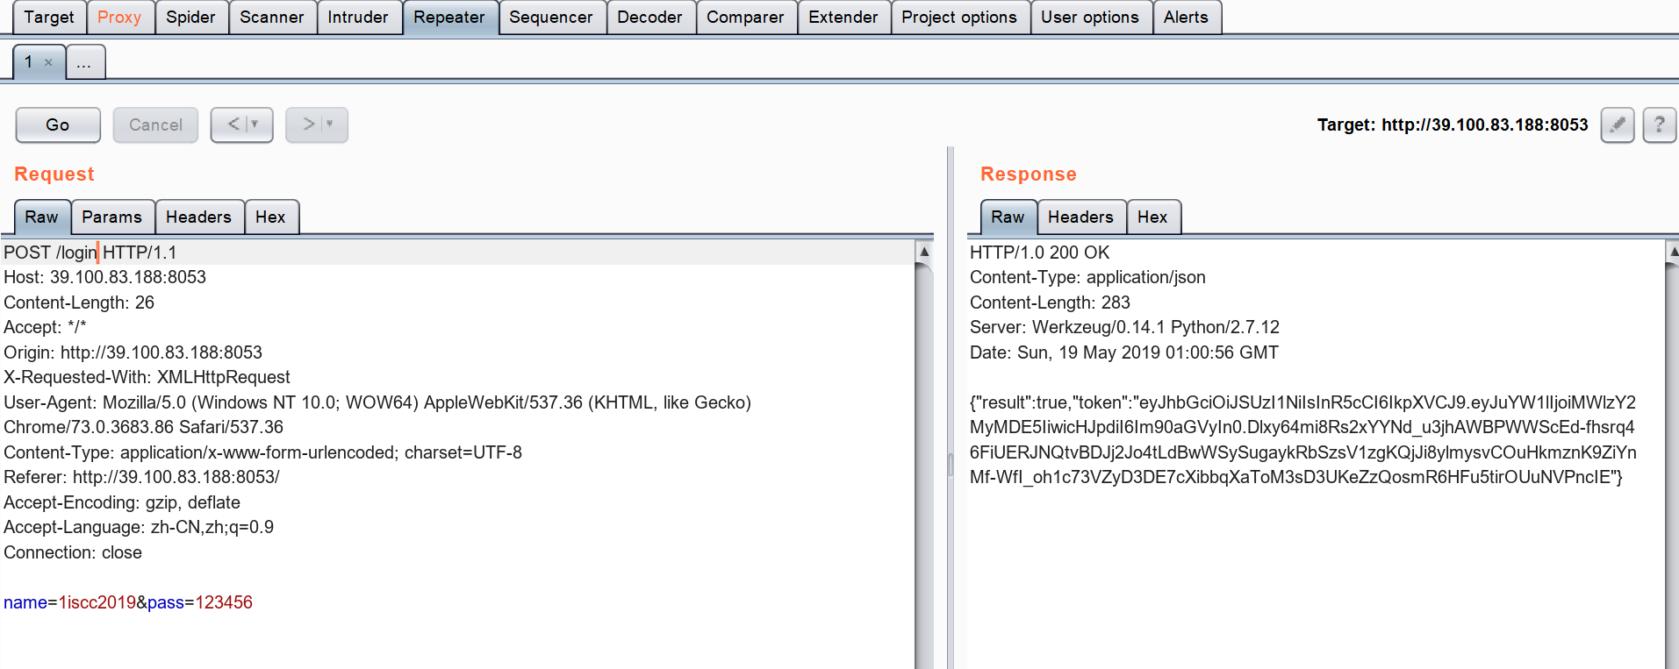Open the User options tab
This screenshot has width=1679, height=669.
point(1090,18)
